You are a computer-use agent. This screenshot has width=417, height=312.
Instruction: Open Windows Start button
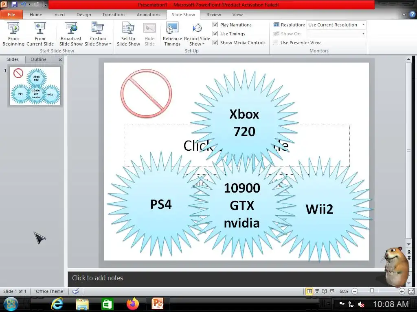[x=11, y=304]
